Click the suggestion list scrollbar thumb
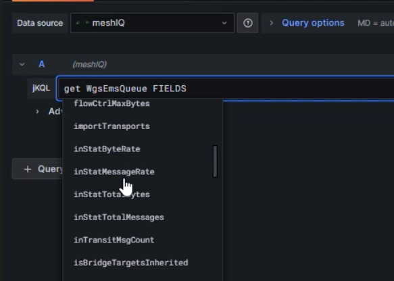This screenshot has height=281, width=394. click(x=215, y=161)
